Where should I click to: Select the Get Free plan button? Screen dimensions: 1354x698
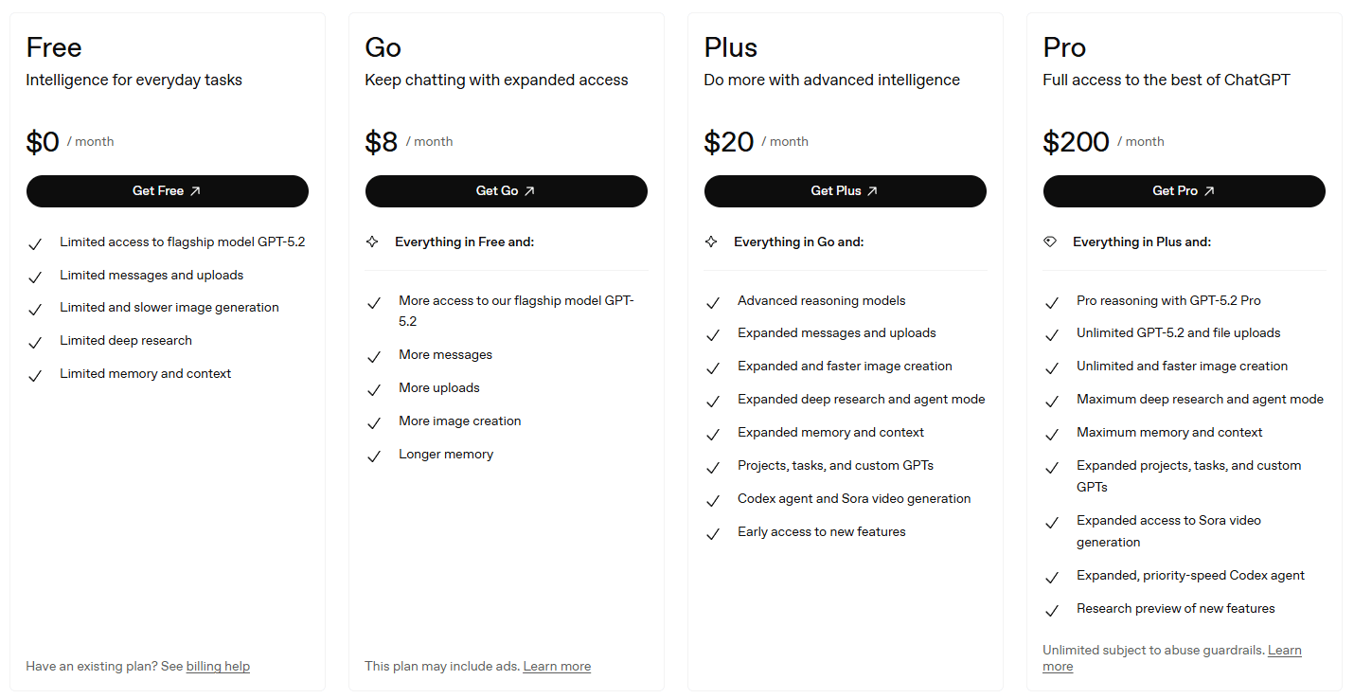click(167, 191)
